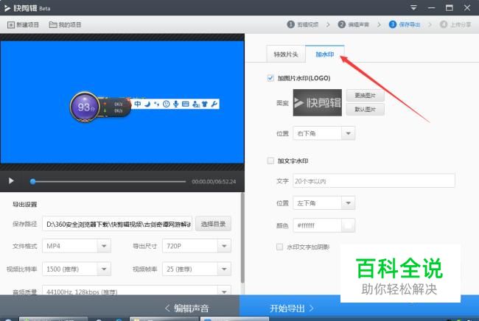The height and width of the screenshot is (321, 479).
Task: Play the video preview
Action: coord(11,181)
